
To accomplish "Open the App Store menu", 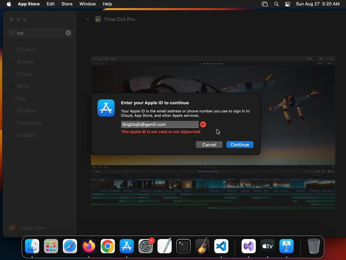I will click(29, 4).
